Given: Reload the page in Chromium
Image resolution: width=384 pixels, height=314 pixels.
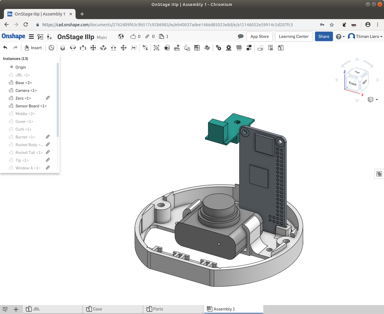Looking at the screenshot, I should [x=26, y=24].
